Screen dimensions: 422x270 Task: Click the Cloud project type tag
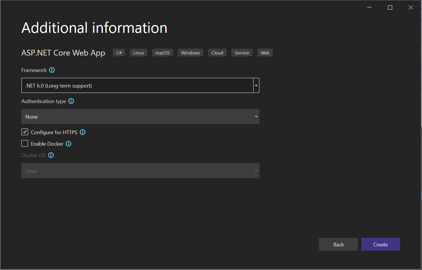pos(217,53)
